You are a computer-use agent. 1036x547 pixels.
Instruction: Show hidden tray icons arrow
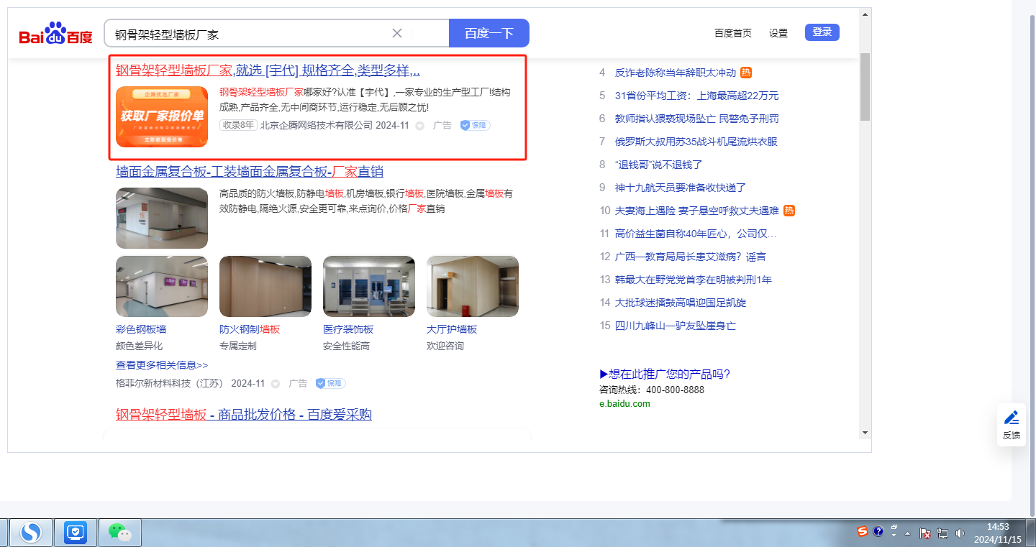908,533
